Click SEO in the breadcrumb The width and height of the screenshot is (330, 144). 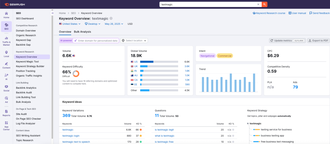coord(73,13)
